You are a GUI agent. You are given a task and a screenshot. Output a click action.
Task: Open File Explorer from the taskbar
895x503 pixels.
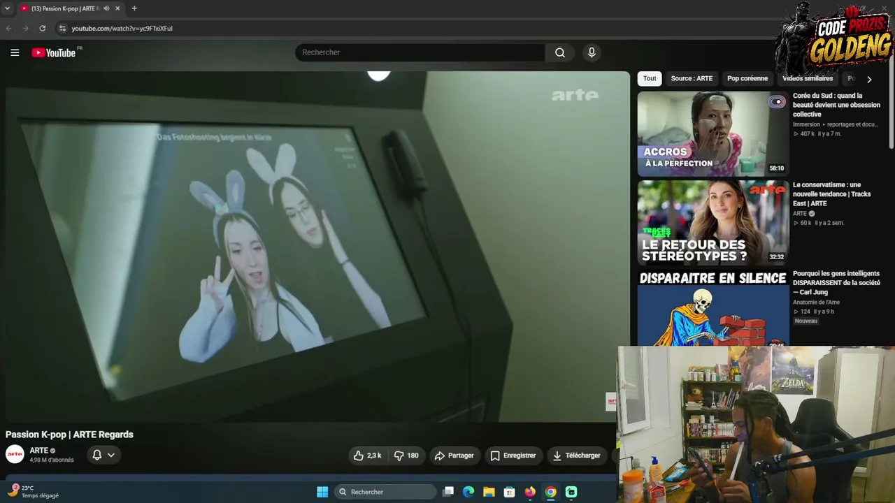tap(489, 492)
